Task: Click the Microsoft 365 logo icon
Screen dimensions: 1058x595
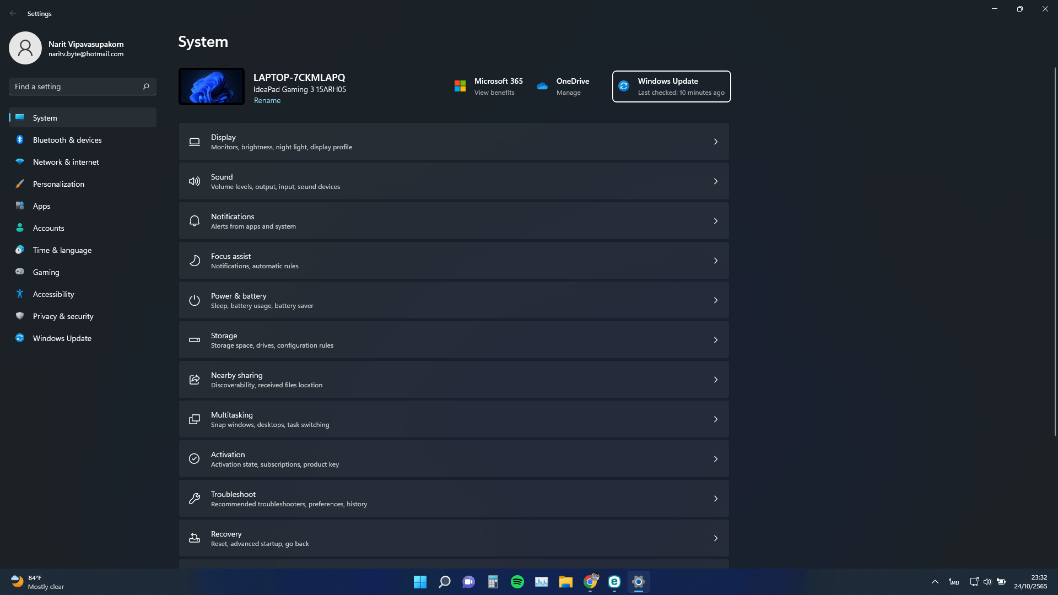Action: [460, 86]
